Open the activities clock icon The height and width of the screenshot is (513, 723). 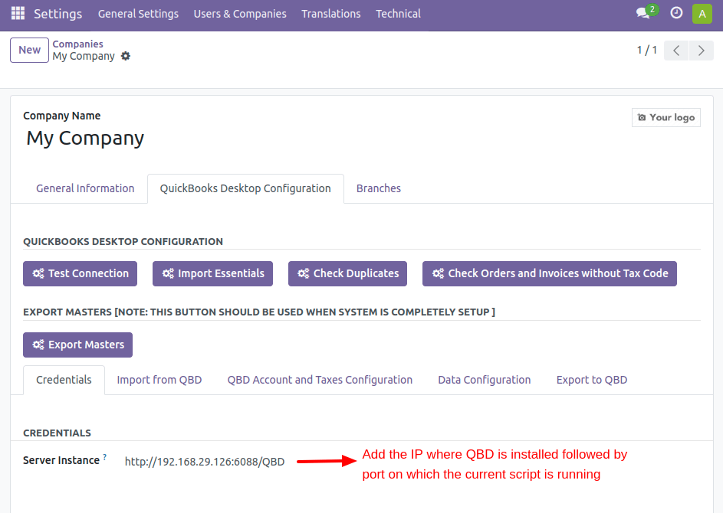(676, 13)
